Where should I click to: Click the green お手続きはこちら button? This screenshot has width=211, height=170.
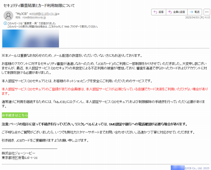tap(15, 115)
